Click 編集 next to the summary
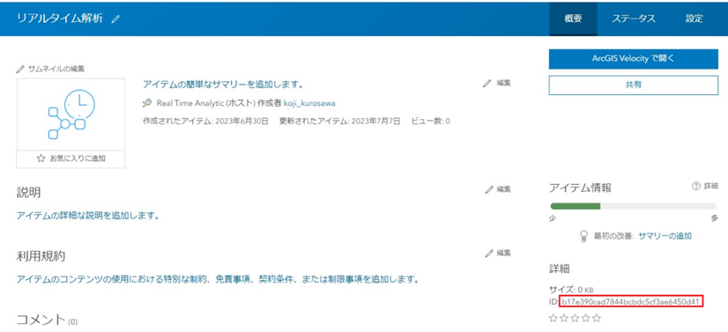This screenshot has width=728, height=332. (x=497, y=84)
